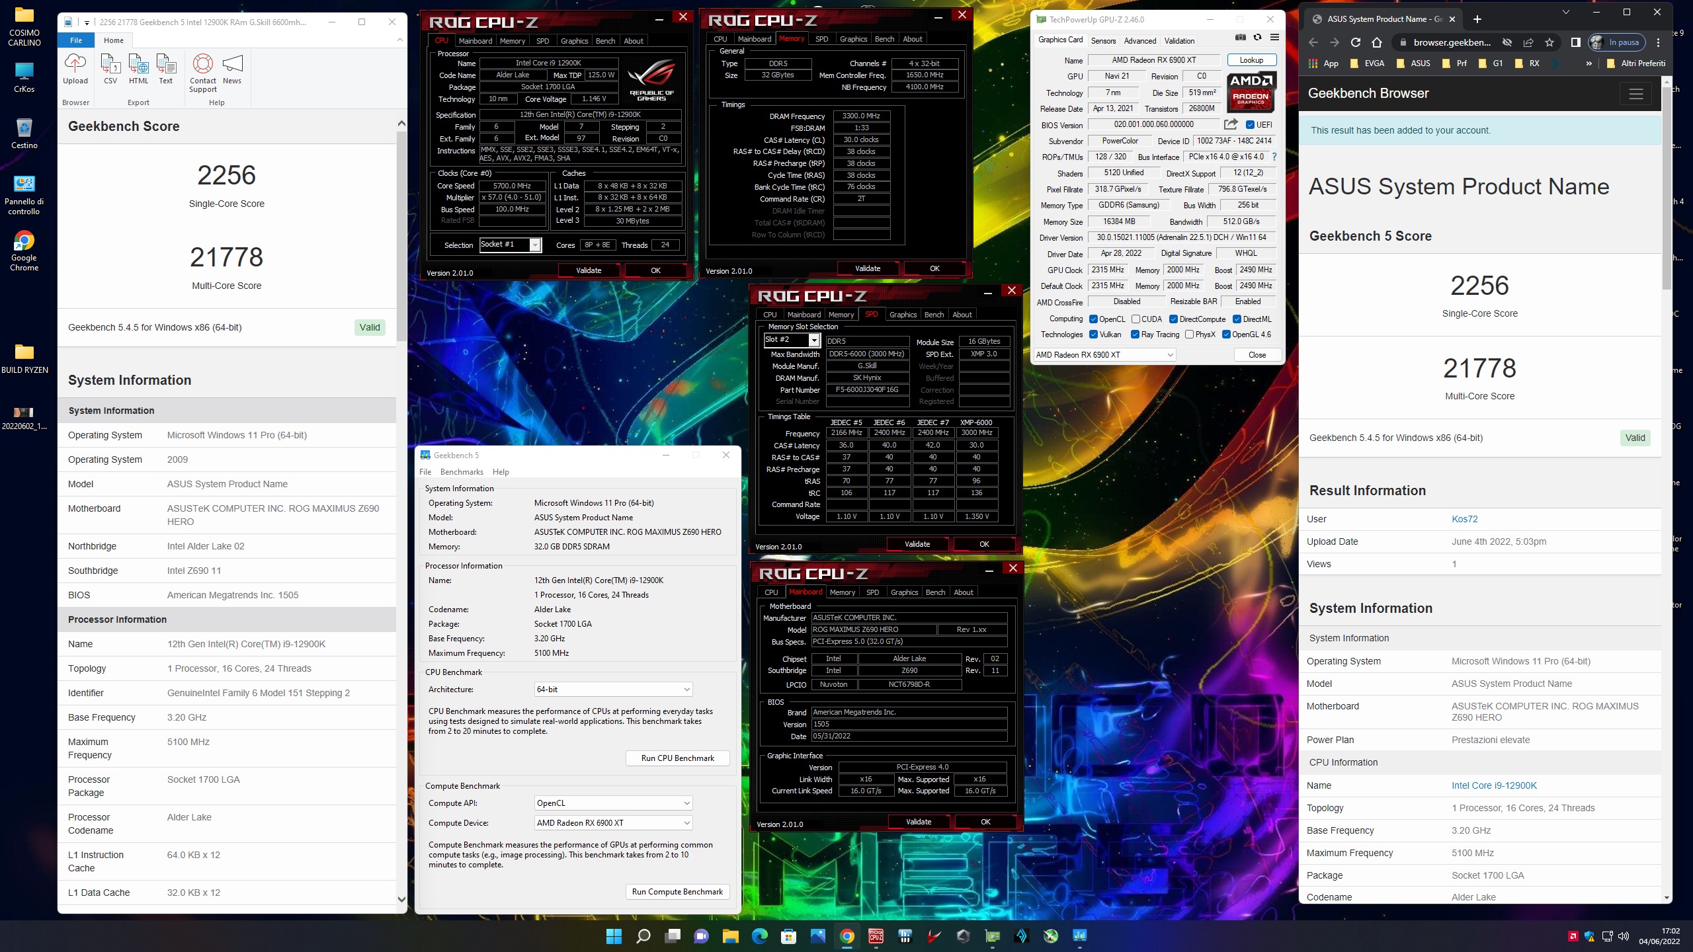The image size is (1693, 952).
Task: Export results as HTML
Action: [x=138, y=69]
